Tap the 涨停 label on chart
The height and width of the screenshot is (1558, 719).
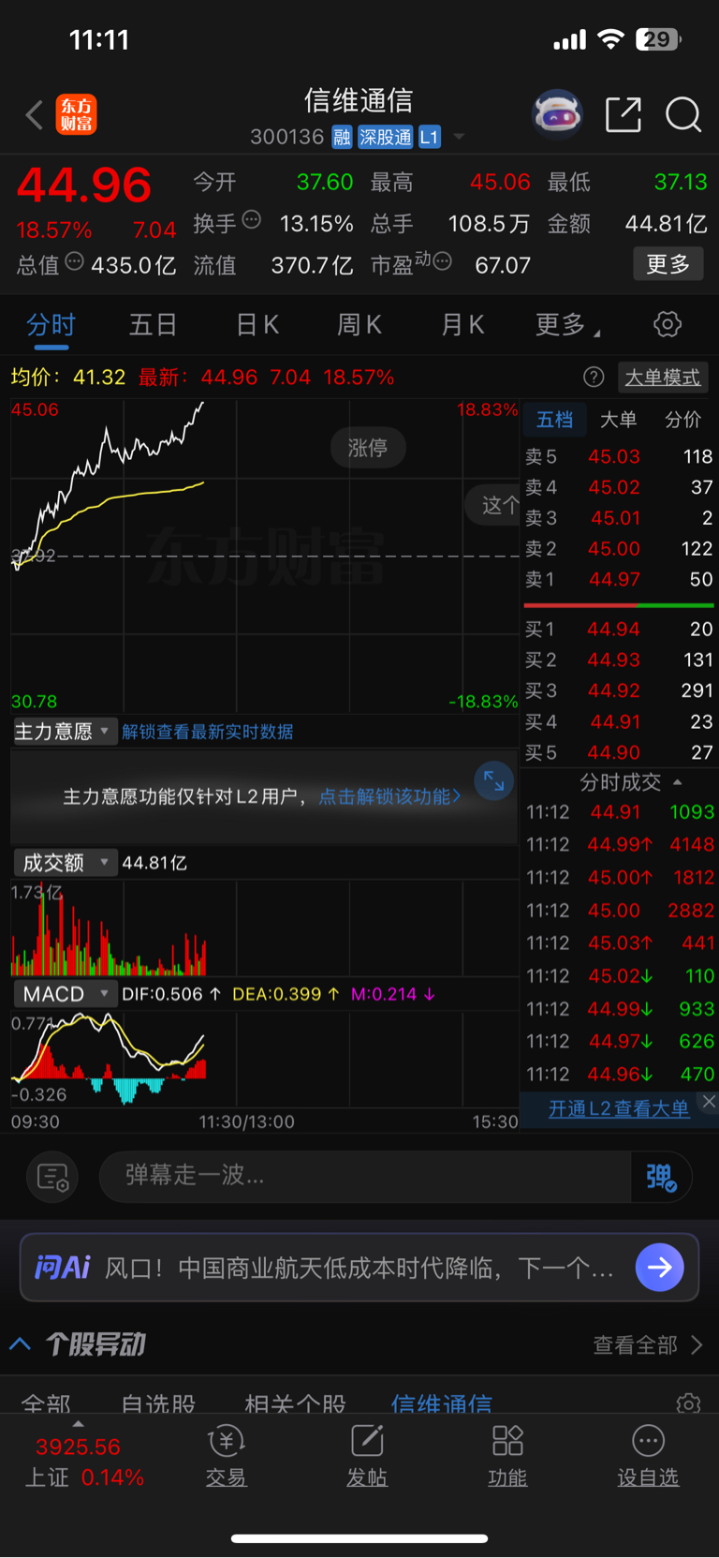[368, 448]
